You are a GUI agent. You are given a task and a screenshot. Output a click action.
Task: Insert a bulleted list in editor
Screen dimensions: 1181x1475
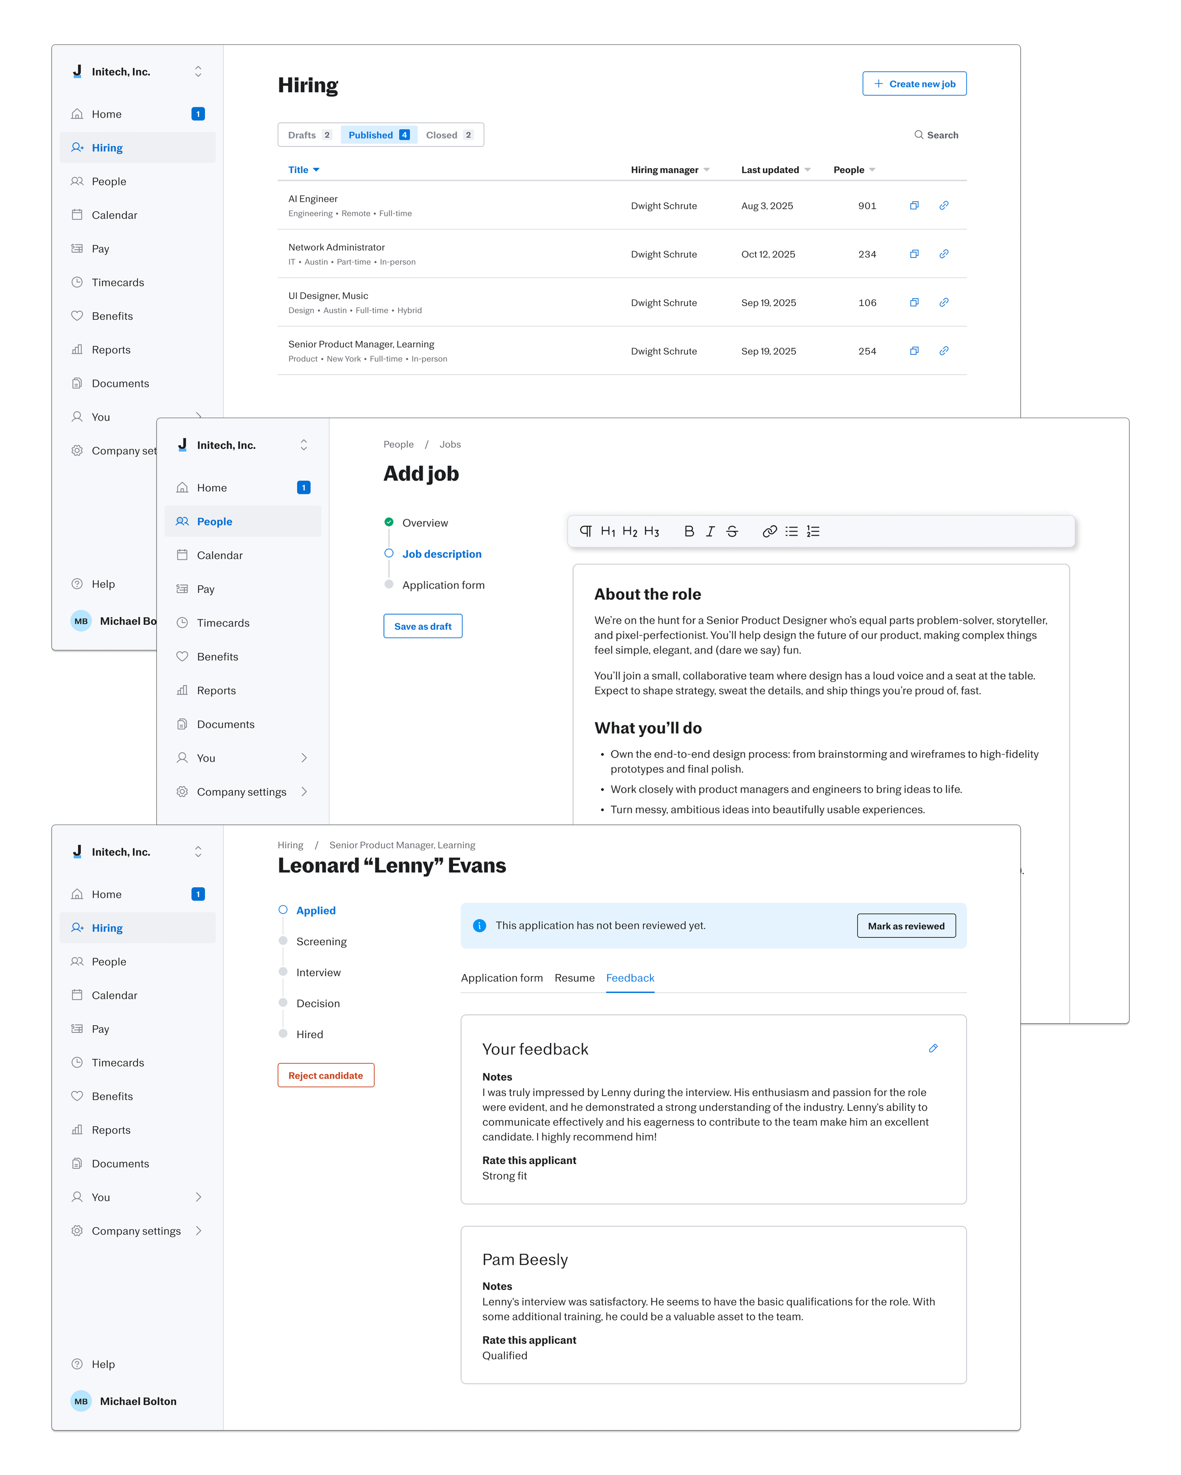[x=792, y=532]
